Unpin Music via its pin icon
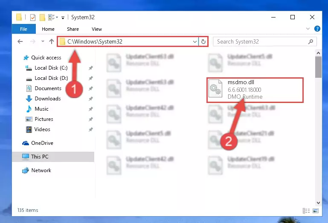Image resolution: width=328 pixels, height=223 pixels. point(90,109)
